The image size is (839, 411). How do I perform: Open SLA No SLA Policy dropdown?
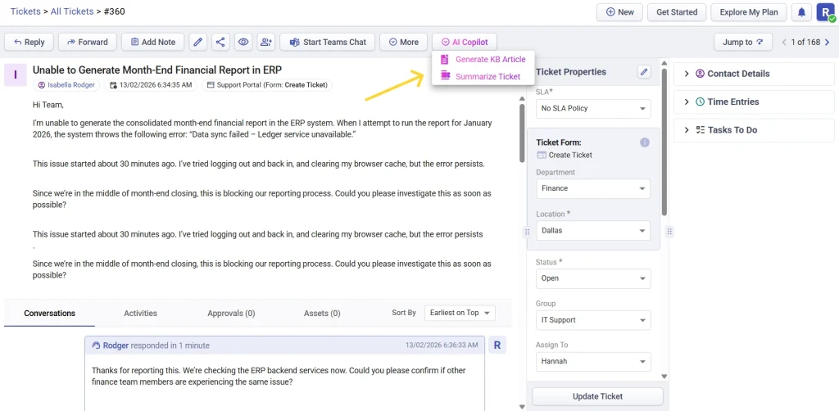[x=593, y=109]
